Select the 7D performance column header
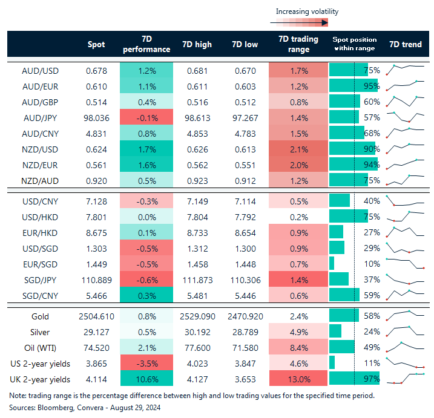This screenshot has width=434, height=418. [x=146, y=44]
